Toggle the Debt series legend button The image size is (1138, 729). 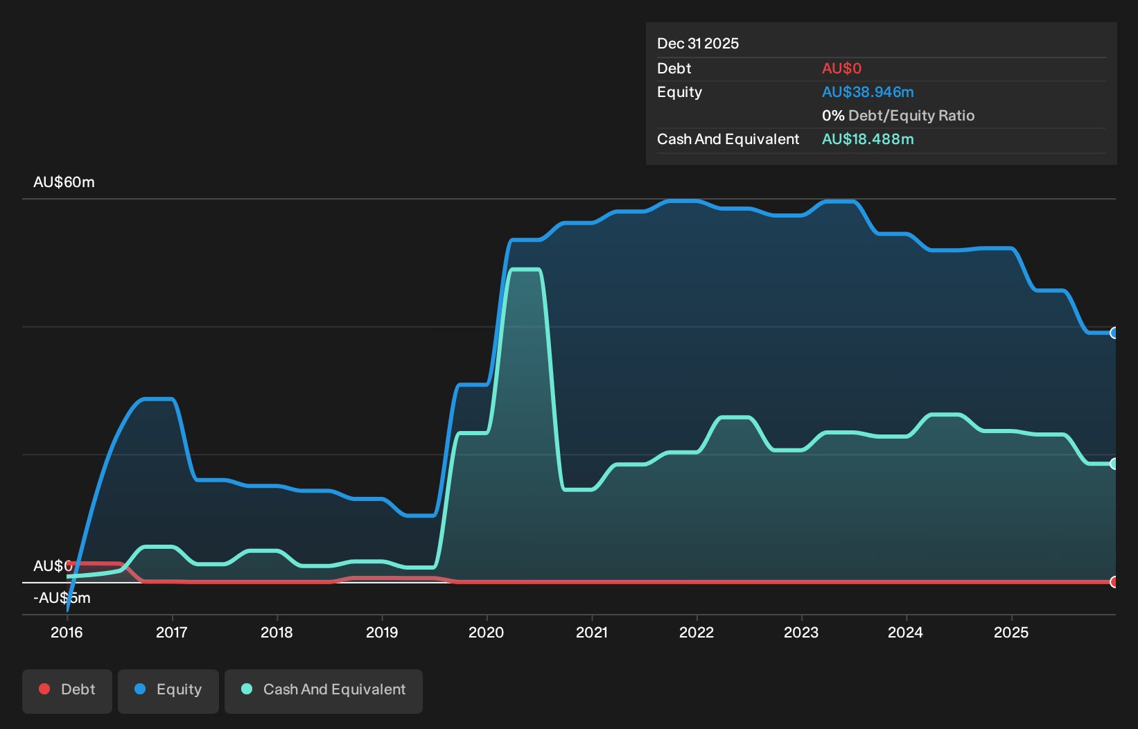pos(67,691)
